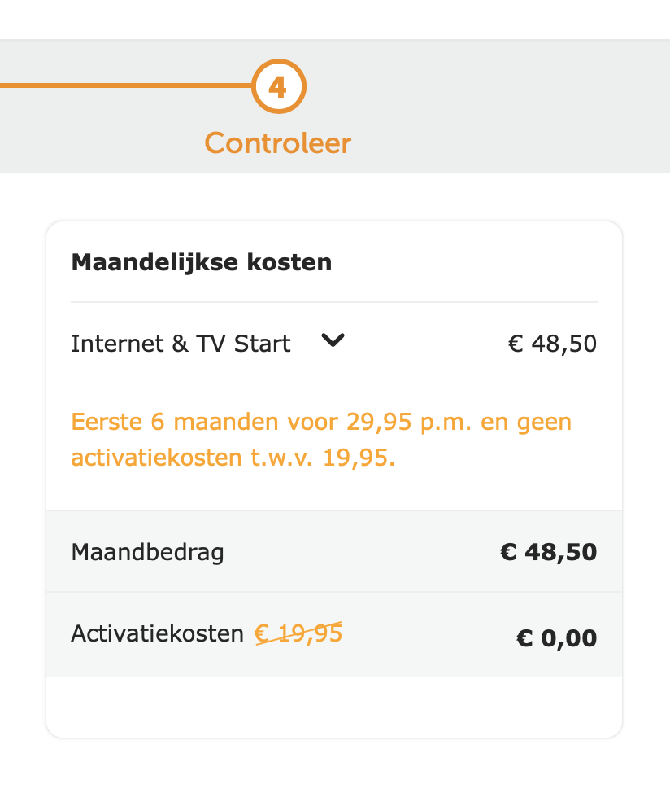
Task: Click the 'activatiekosten t.w.v. 19,95' promo line
Action: pos(233,458)
